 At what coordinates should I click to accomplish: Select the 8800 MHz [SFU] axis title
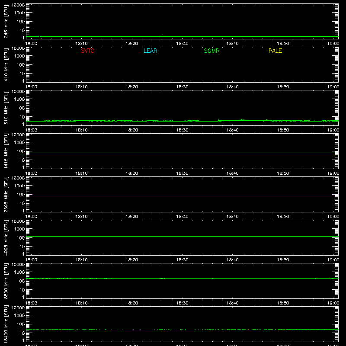click(x=6, y=281)
